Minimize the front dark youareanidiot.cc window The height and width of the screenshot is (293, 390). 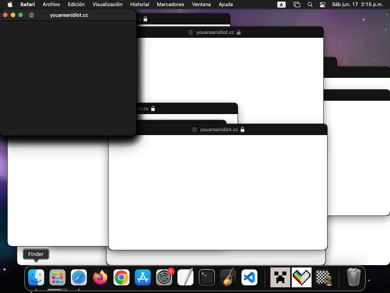pos(13,15)
